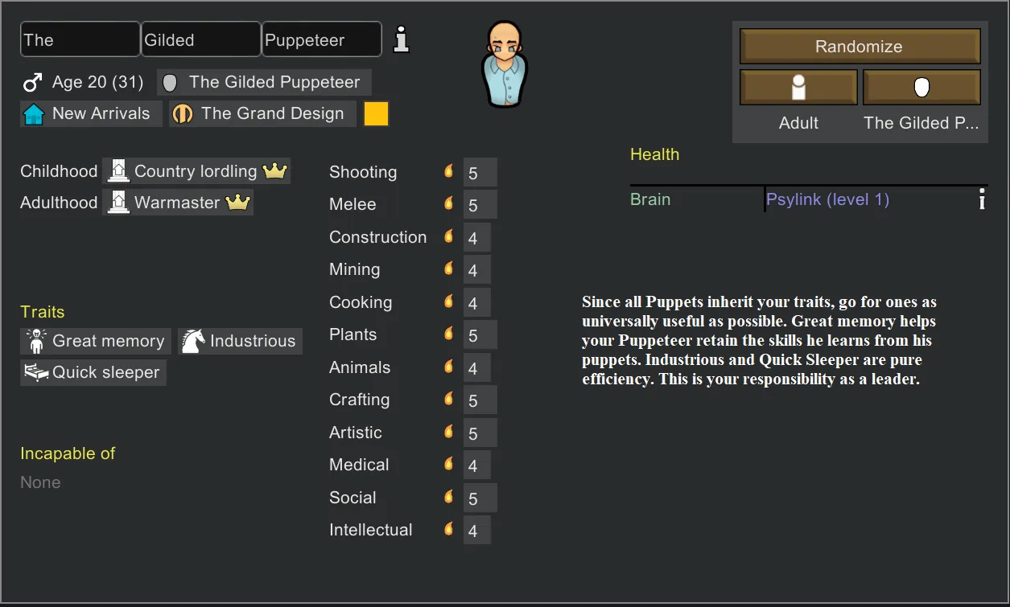Click the male gender symbol icon

click(x=32, y=83)
